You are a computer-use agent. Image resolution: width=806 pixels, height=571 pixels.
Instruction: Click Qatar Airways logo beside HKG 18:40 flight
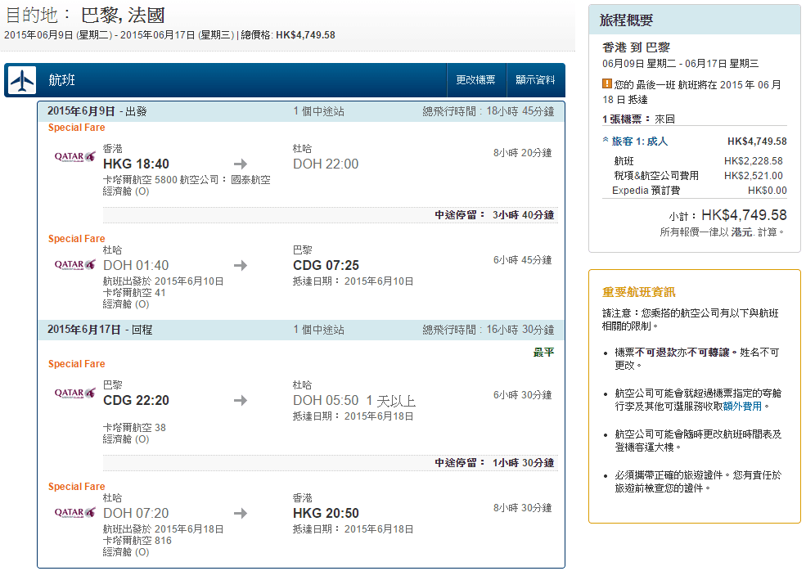click(74, 156)
